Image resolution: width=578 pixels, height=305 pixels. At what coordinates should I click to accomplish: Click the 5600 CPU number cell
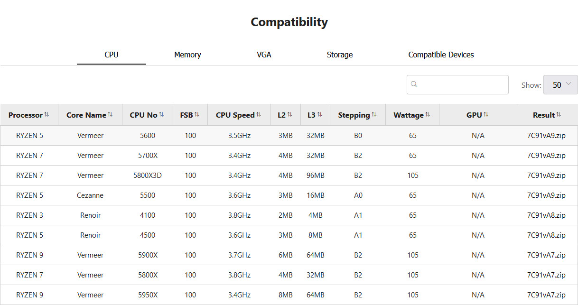pyautogui.click(x=148, y=136)
